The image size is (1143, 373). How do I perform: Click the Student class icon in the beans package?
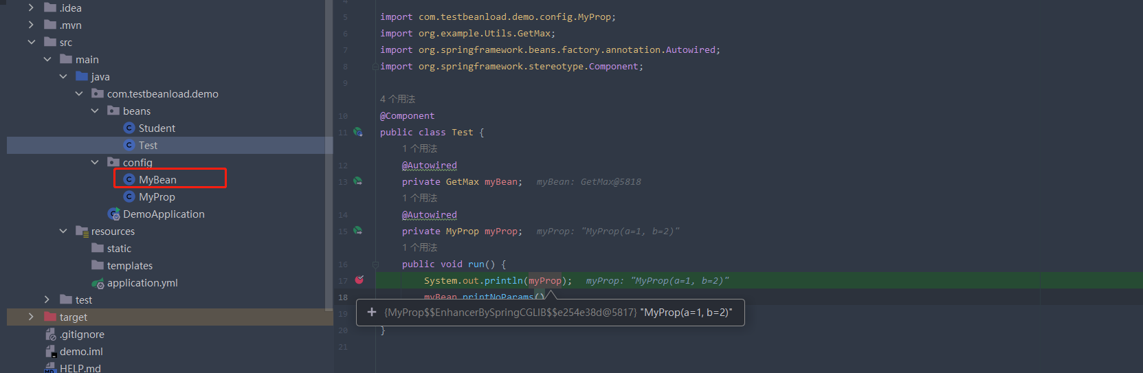(x=129, y=128)
